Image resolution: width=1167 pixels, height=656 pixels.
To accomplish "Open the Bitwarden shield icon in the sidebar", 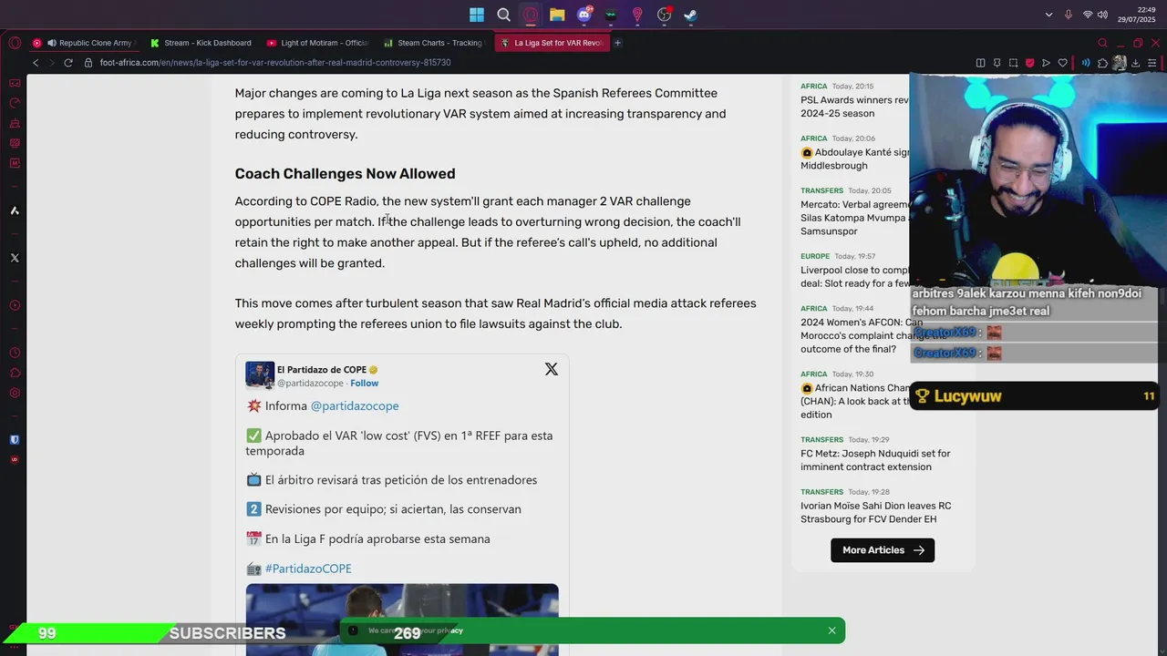I will [15, 439].
